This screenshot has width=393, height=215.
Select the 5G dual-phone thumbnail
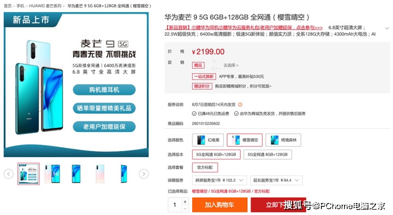click(x=52, y=174)
